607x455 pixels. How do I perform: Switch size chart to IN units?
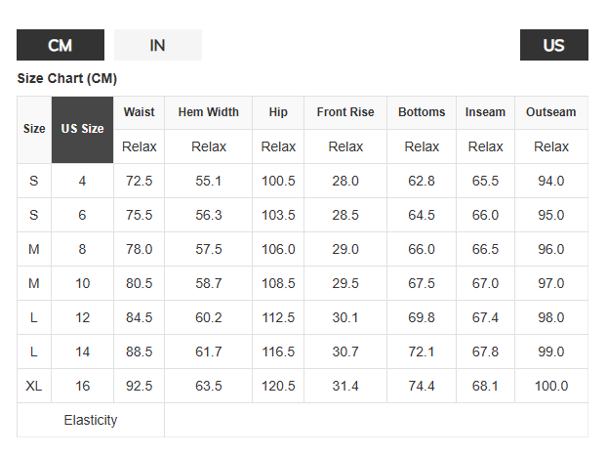coord(158,45)
